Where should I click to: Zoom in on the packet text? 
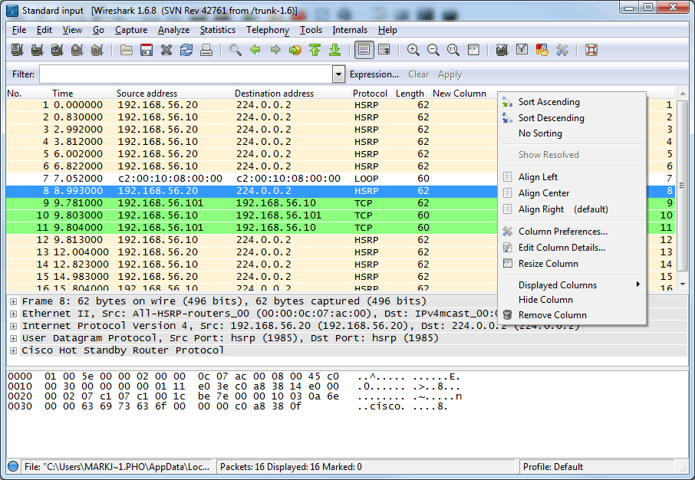pyautogui.click(x=413, y=50)
